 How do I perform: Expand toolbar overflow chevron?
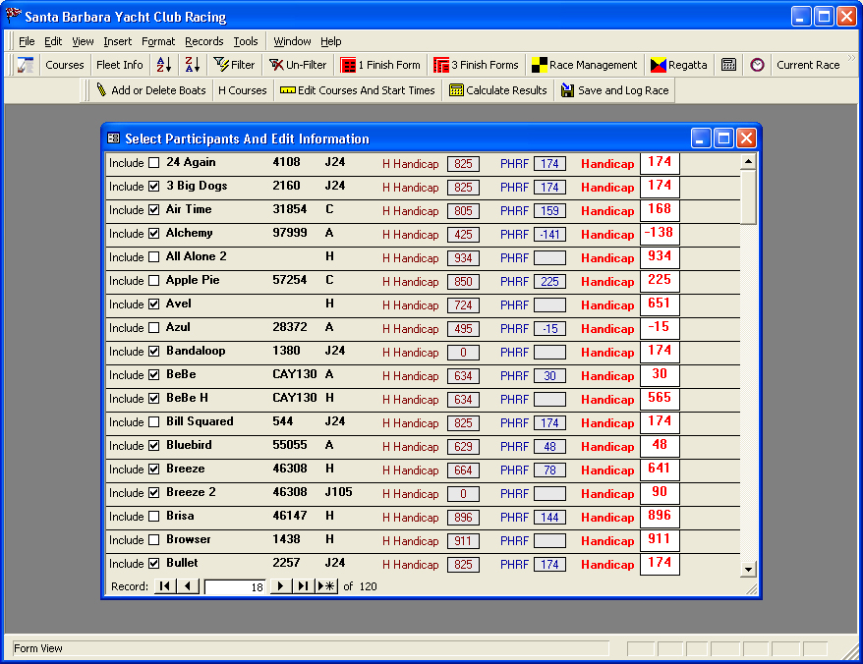851,58
